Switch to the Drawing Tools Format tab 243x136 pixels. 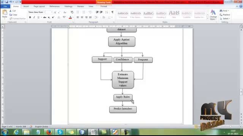104,6
